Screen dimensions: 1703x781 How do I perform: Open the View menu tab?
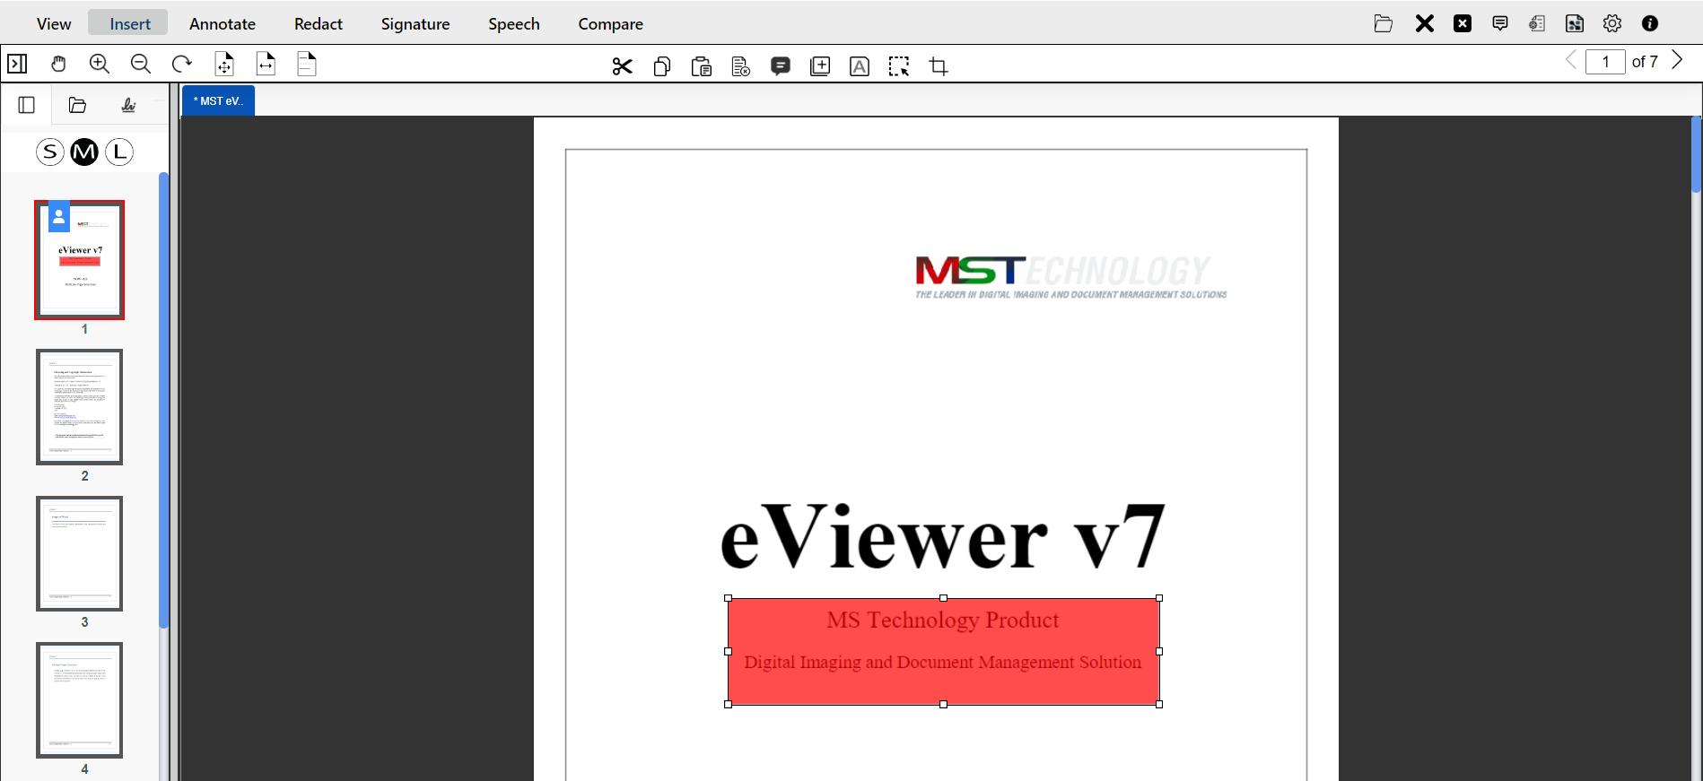(54, 24)
